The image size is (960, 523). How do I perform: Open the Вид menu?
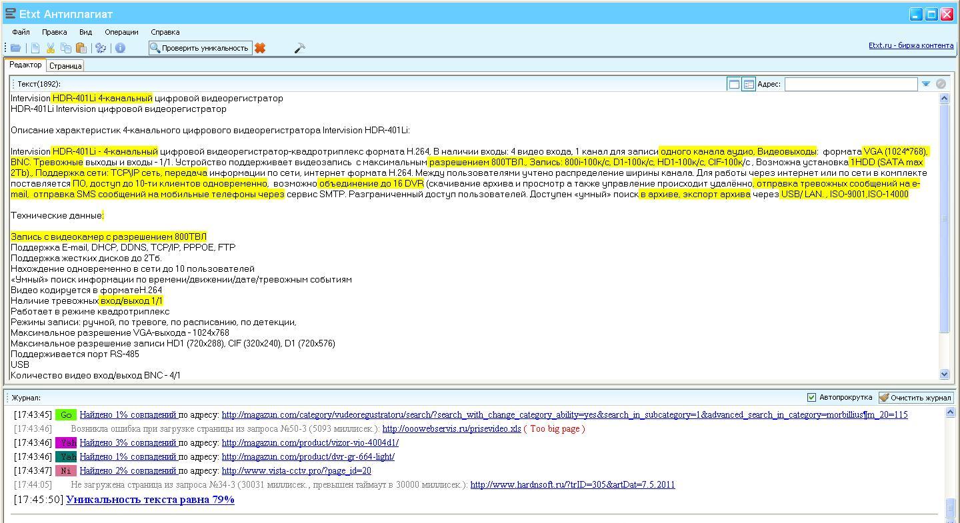(85, 32)
